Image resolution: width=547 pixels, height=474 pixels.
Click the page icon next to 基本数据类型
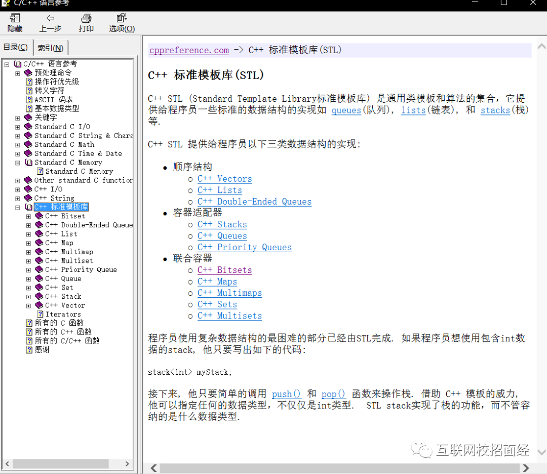pos(30,108)
